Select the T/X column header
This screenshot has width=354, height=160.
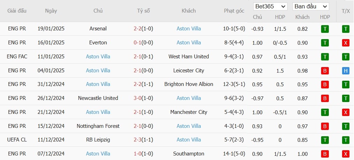(x=345, y=11)
